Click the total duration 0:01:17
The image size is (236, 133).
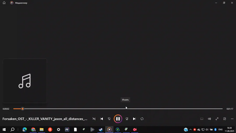click(x=230, y=109)
